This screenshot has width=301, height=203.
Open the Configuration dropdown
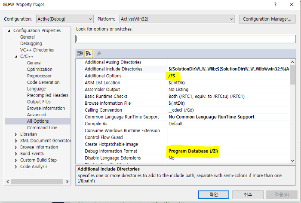pos(64,19)
